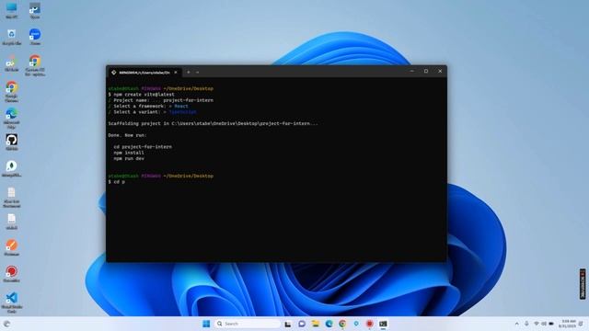Click the 'Select a framework' prompt line

tap(148, 107)
